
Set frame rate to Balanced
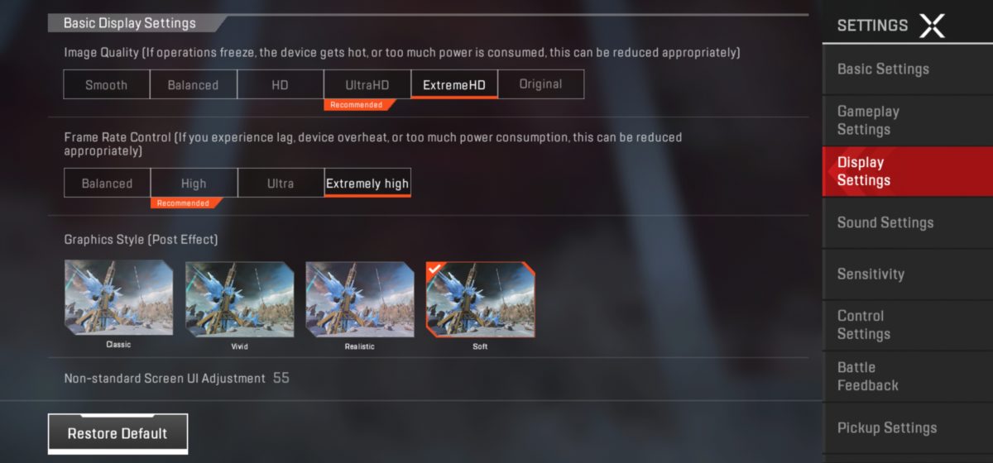pyautogui.click(x=107, y=184)
